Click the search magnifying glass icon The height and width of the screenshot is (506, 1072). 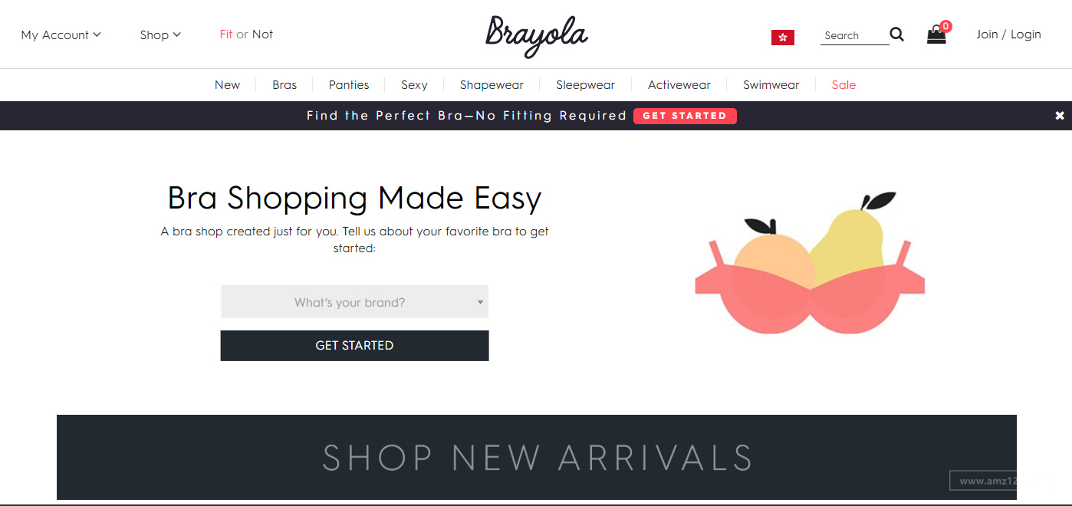[896, 34]
